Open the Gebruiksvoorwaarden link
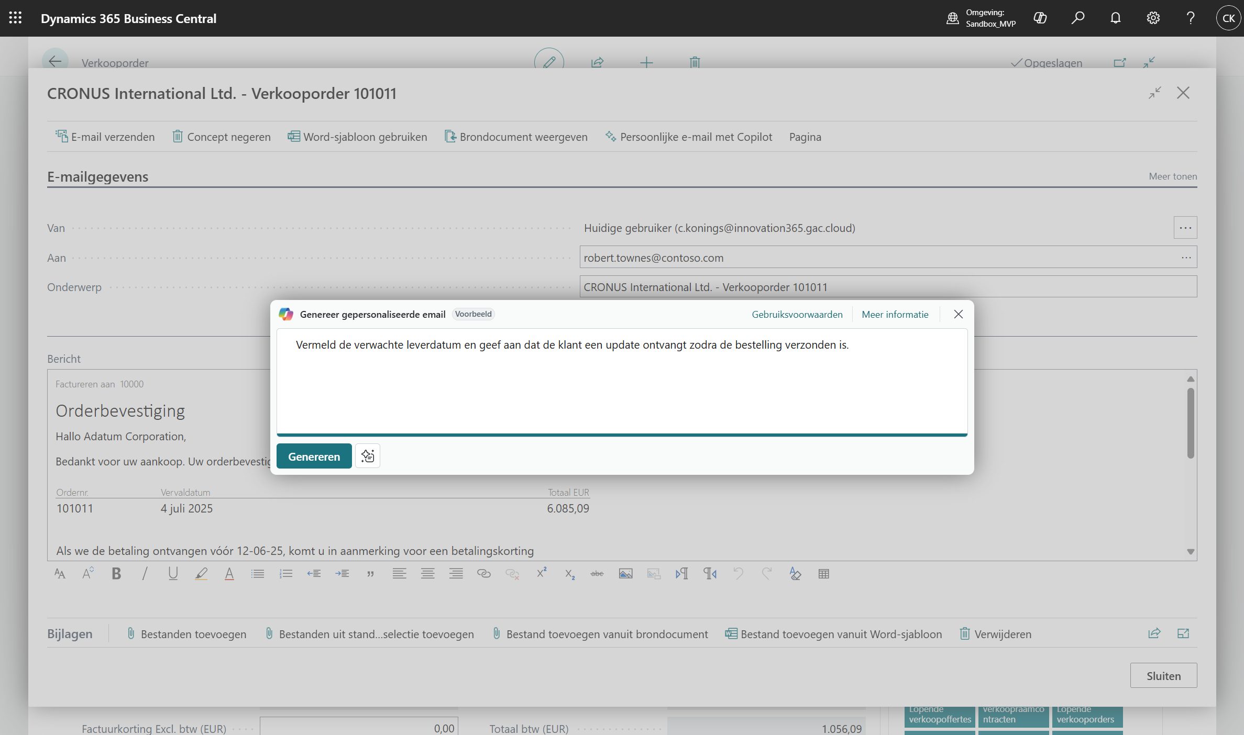Image resolution: width=1244 pixels, height=735 pixels. (797, 314)
